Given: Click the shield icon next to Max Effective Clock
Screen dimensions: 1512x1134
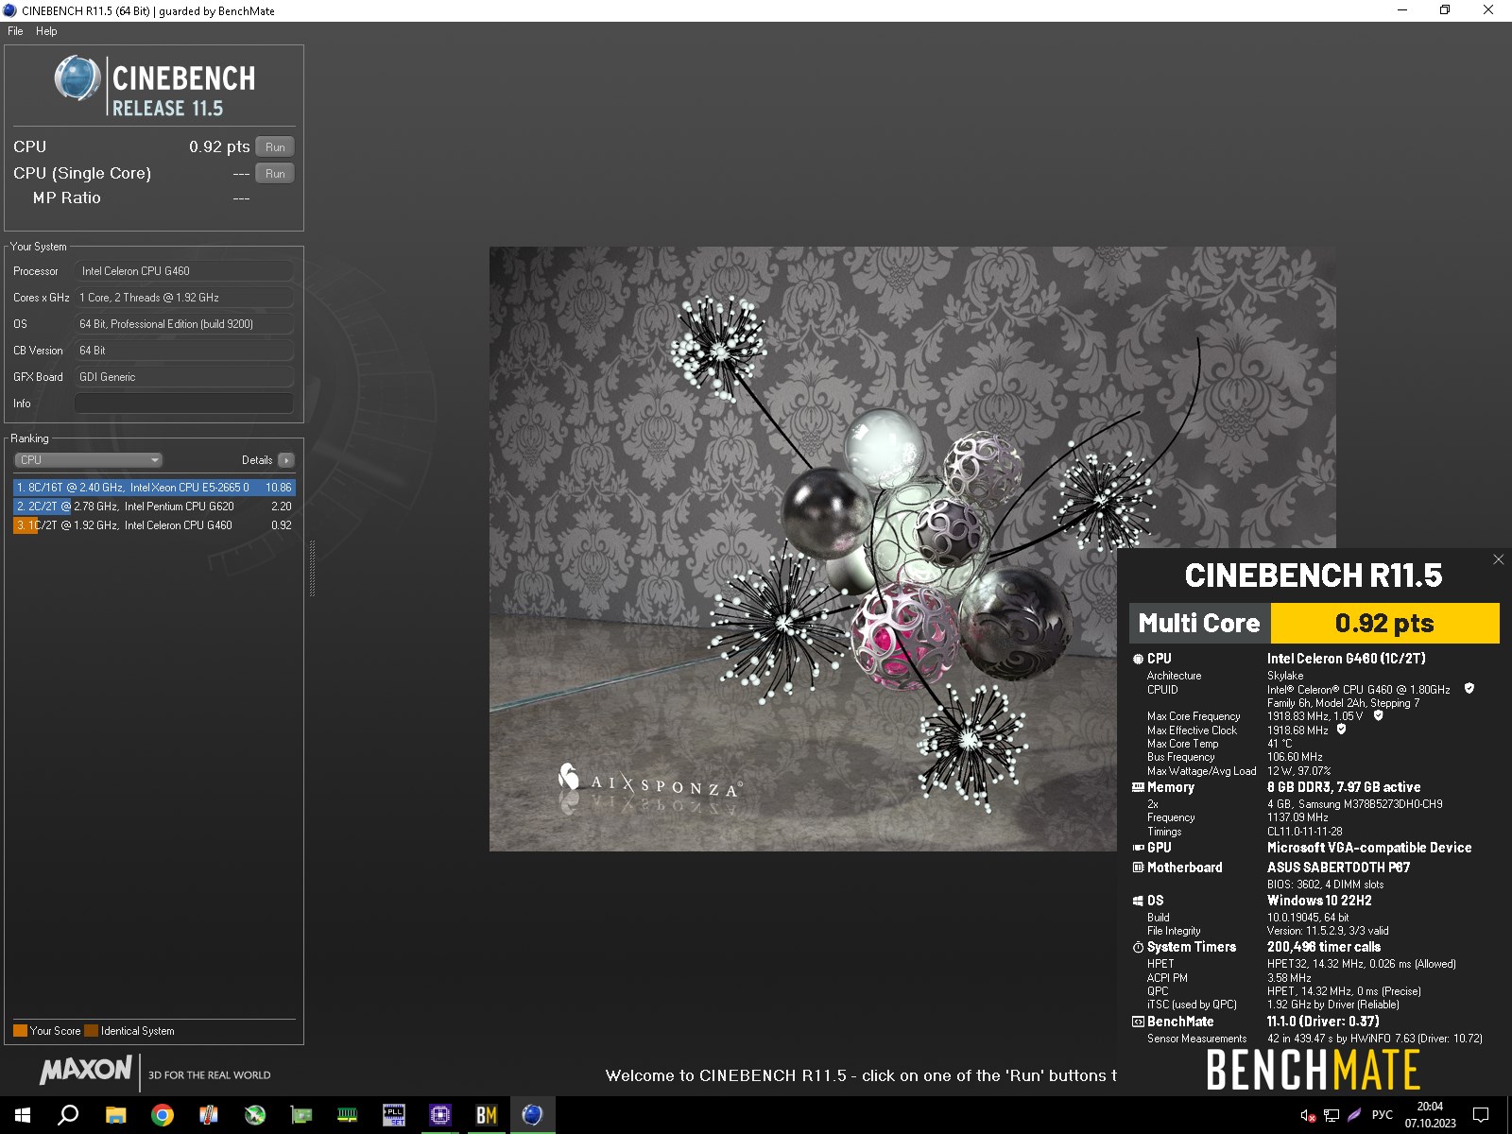Looking at the screenshot, I should click(x=1341, y=730).
